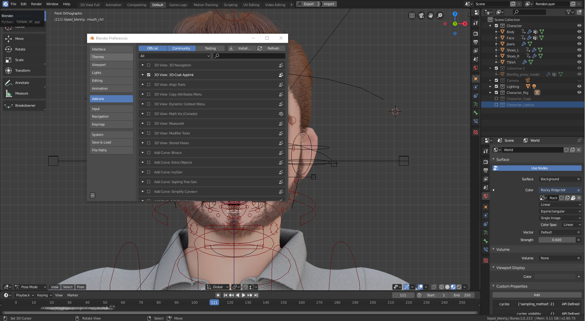Screen dimensions: 585x321
Task: Enable 3D View: Align Tools add-on
Action: (149, 85)
